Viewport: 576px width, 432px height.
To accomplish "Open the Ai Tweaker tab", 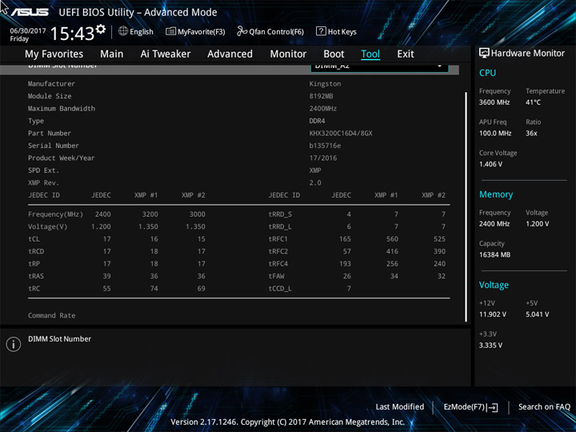I will [166, 54].
